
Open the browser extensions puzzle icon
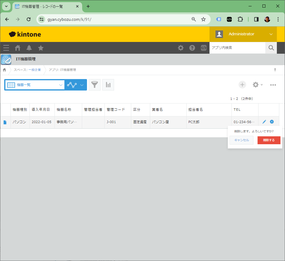pos(240,19)
